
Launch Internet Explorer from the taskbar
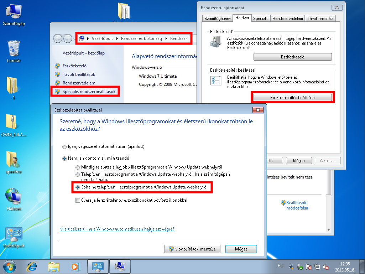[x=32, y=267]
